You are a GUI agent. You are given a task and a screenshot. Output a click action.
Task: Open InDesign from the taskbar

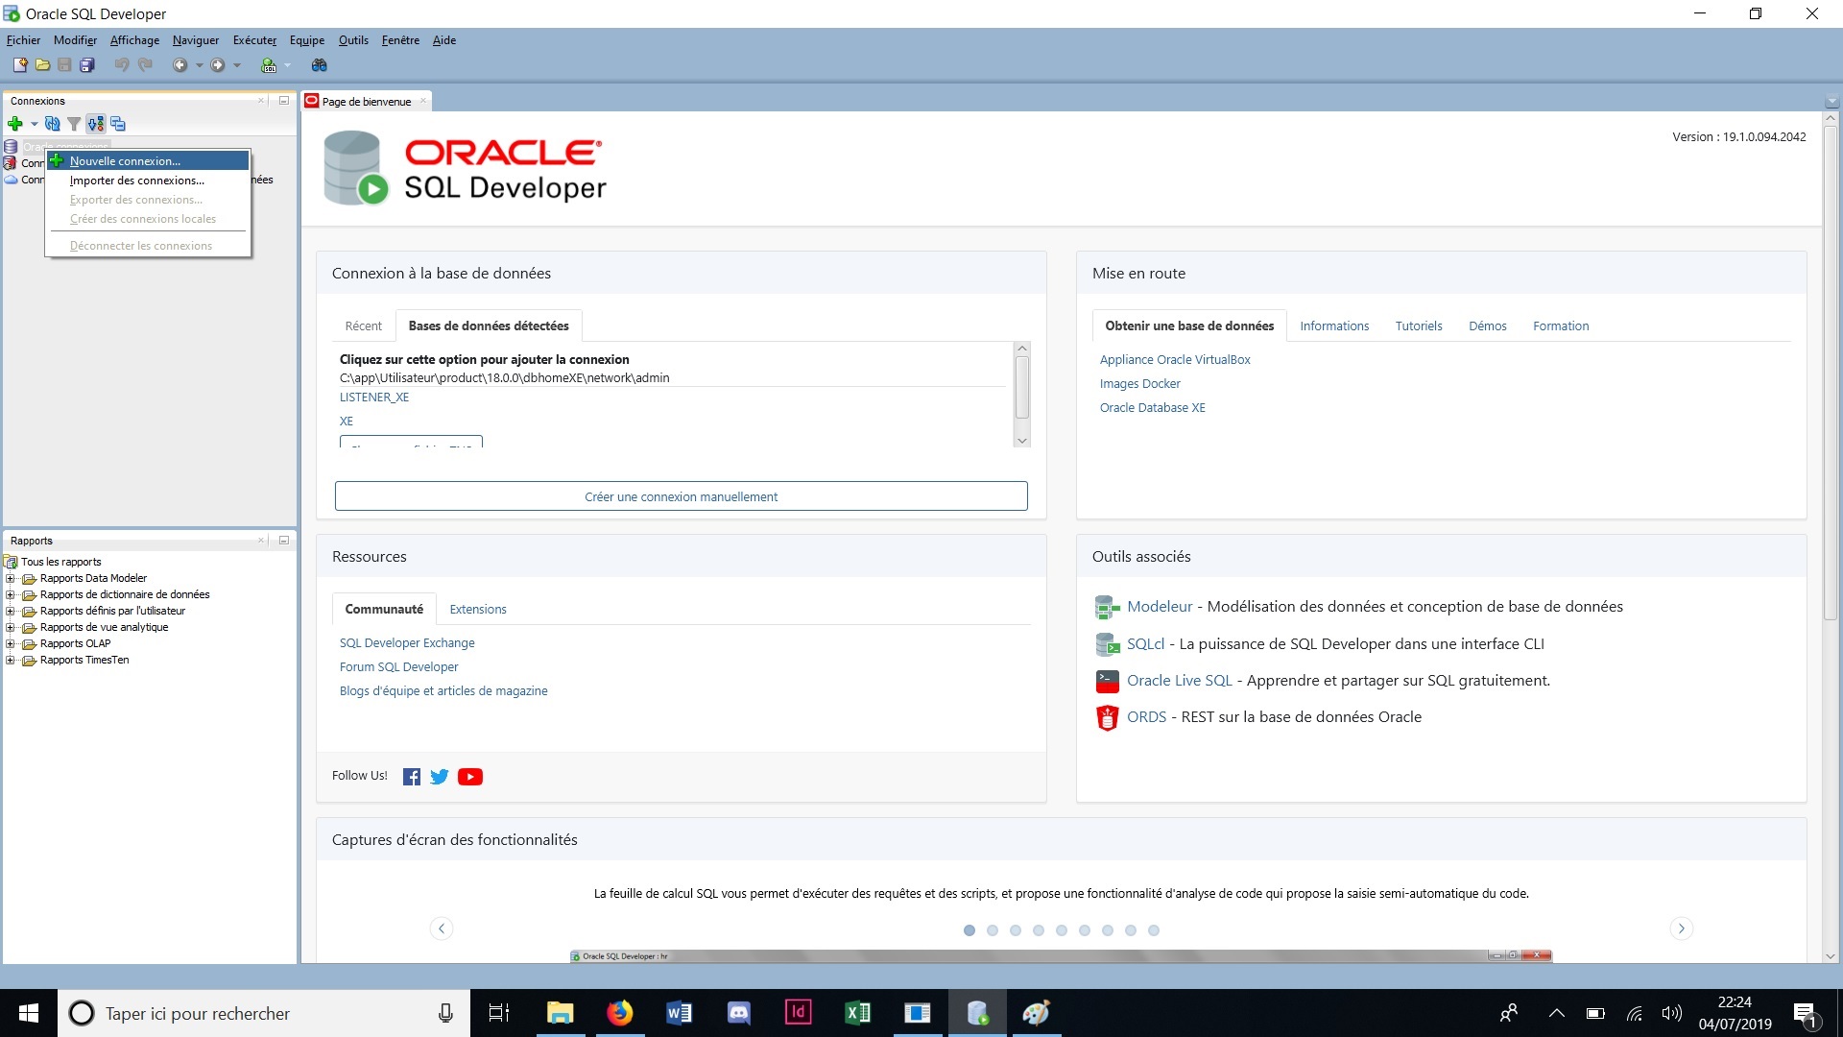798,1013
